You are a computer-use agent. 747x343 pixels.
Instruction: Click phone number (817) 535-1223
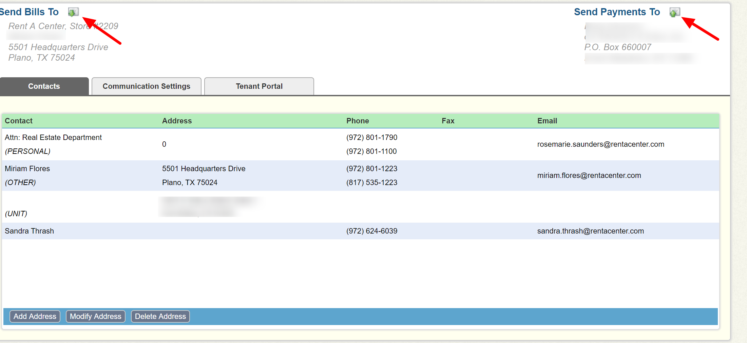tap(372, 182)
